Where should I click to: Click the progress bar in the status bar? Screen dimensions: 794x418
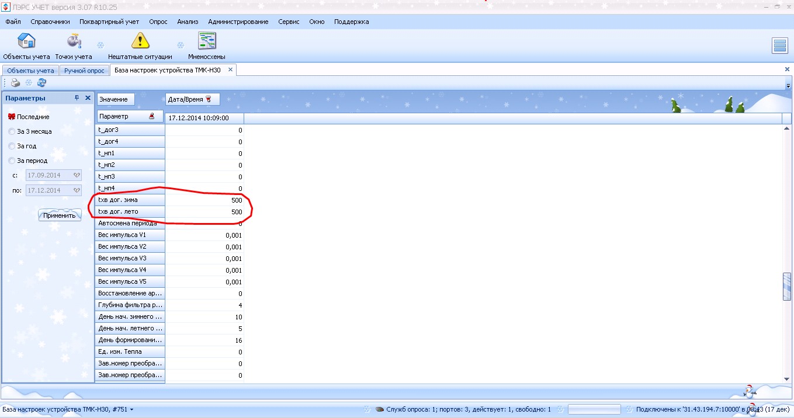[594, 410]
